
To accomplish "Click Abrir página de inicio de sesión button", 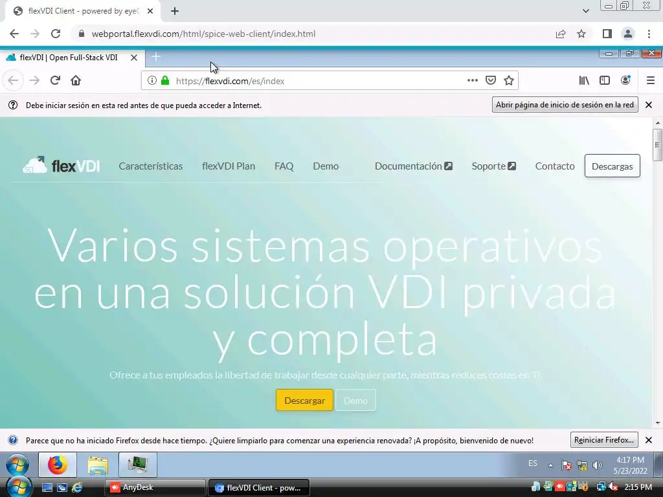I will click(x=565, y=105).
